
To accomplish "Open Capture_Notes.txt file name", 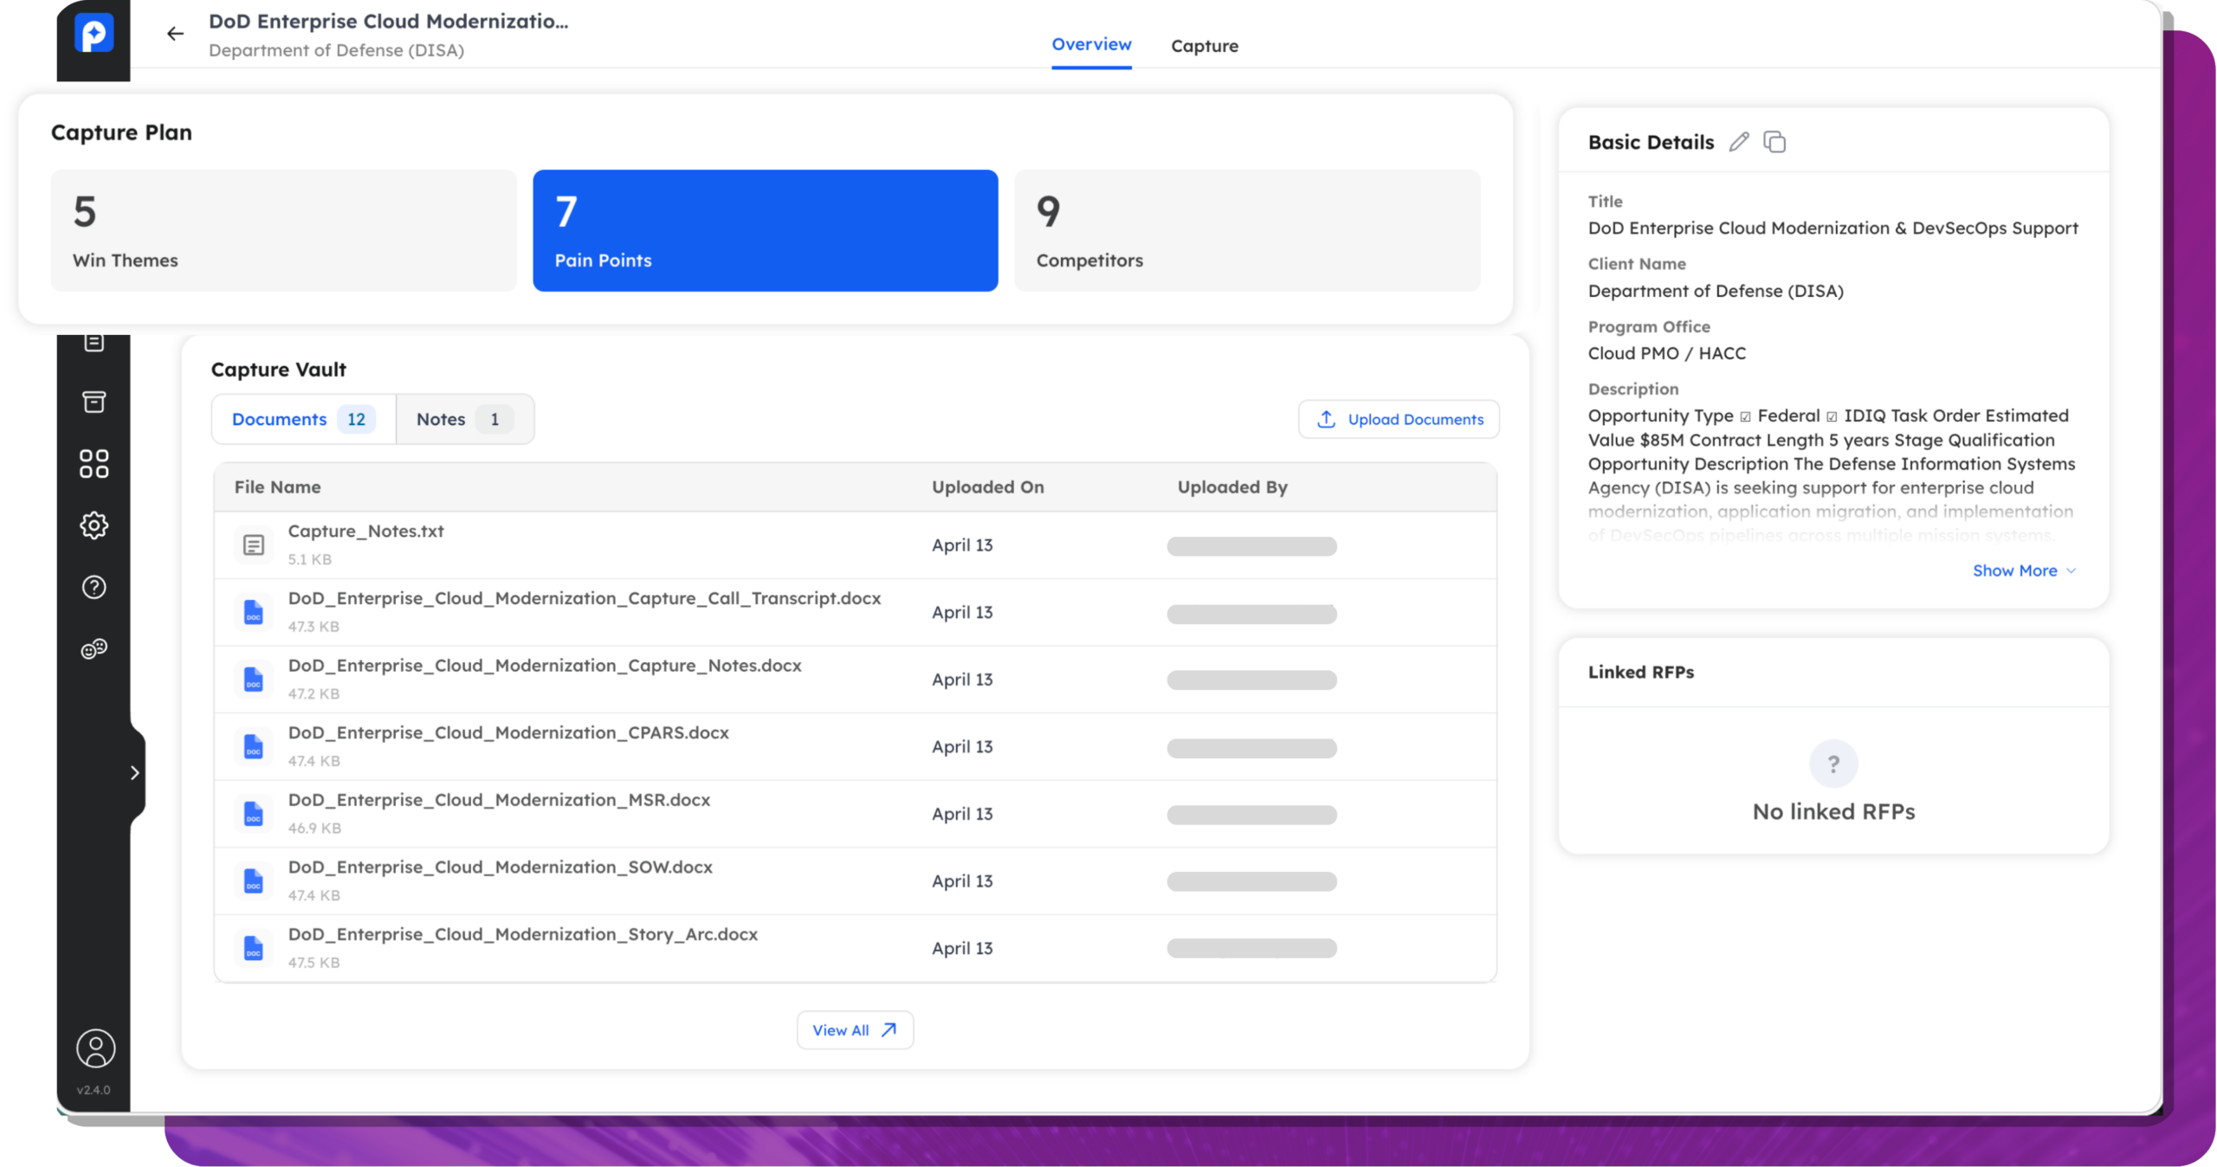I will [365, 531].
